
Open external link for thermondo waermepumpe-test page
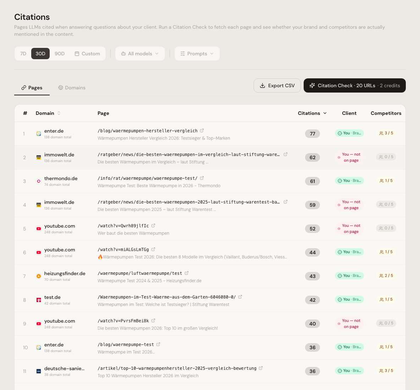pyautogui.click(x=202, y=178)
